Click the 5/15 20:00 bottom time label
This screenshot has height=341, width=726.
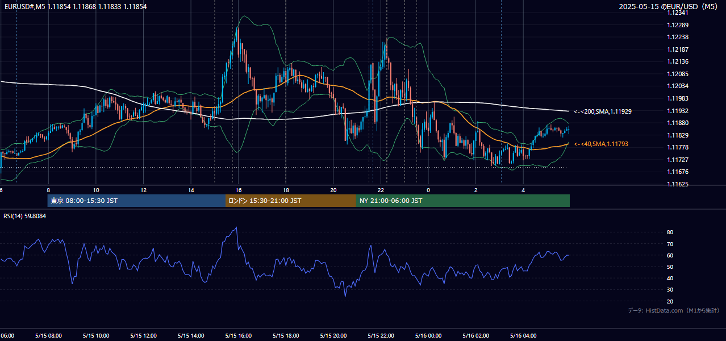tap(333, 336)
